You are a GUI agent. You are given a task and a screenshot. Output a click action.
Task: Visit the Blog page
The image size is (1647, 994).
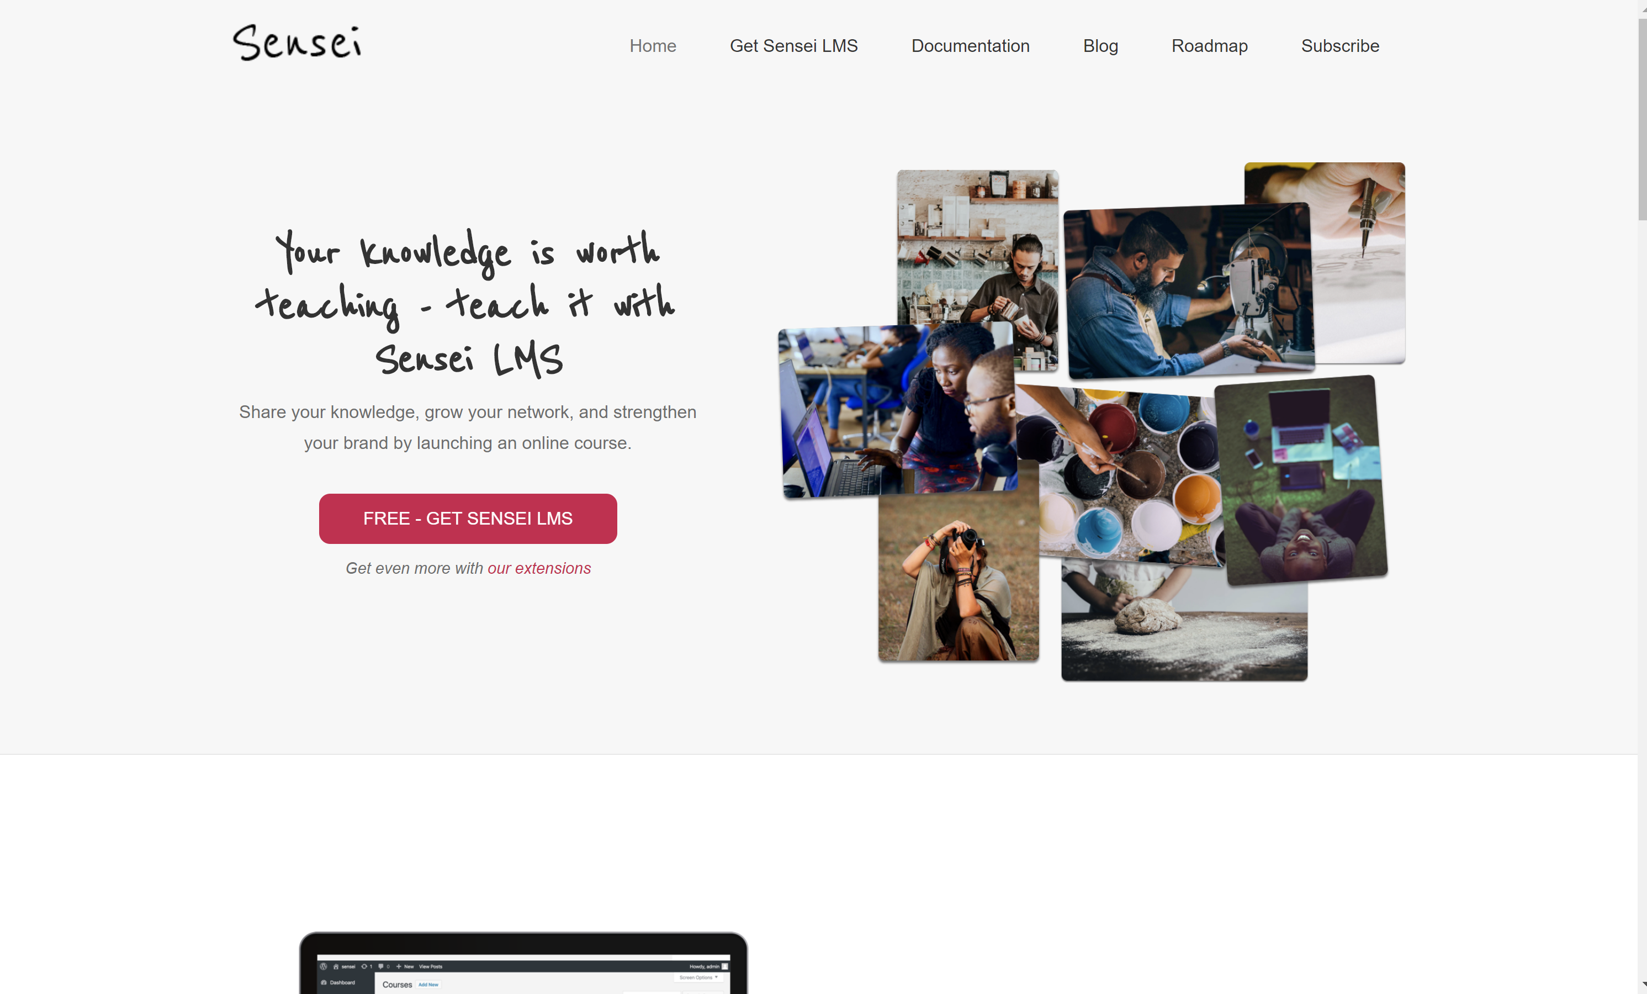pyautogui.click(x=1100, y=45)
